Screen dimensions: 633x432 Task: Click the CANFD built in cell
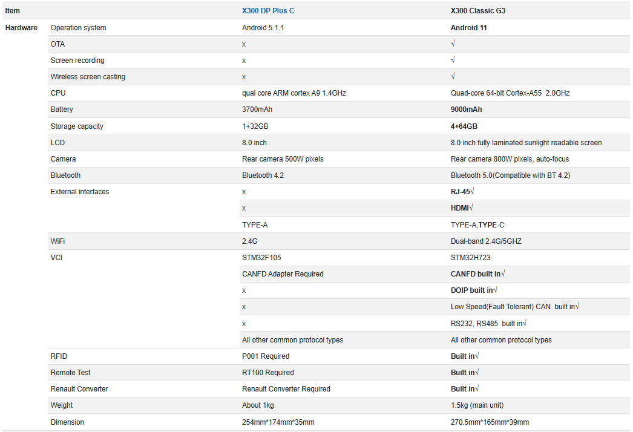coord(478,273)
